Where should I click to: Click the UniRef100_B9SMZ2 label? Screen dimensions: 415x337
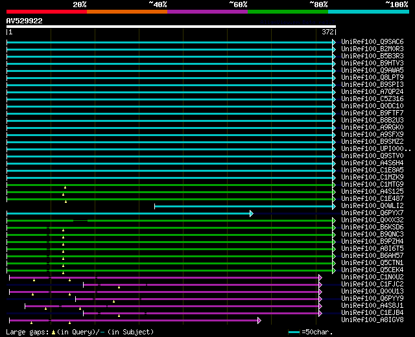coord(372,142)
